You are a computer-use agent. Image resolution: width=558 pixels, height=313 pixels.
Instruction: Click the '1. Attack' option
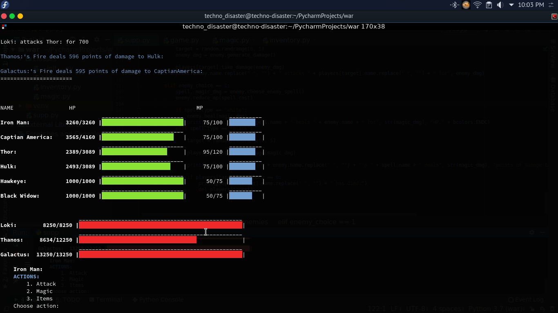41,284
